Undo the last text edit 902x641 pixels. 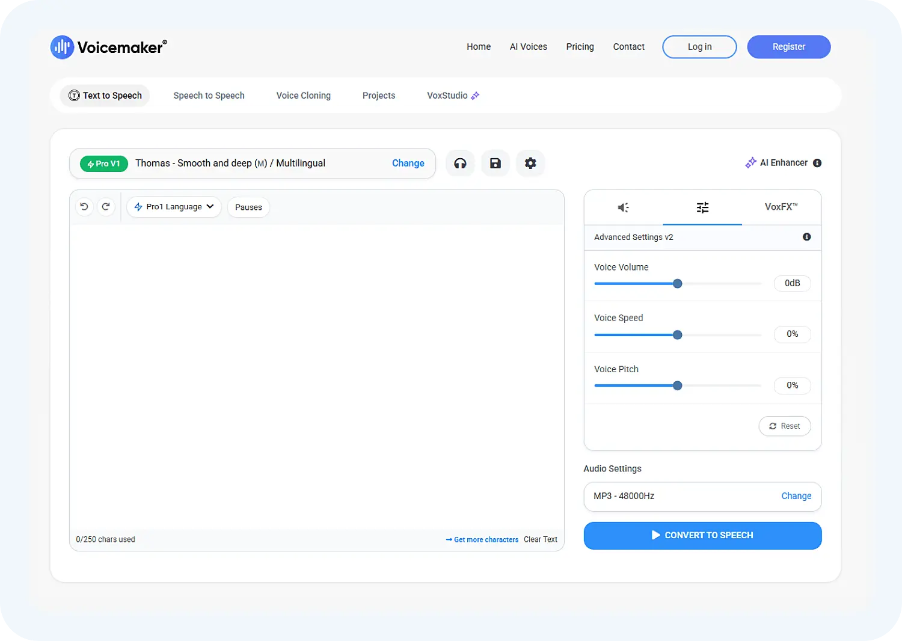[x=84, y=206]
